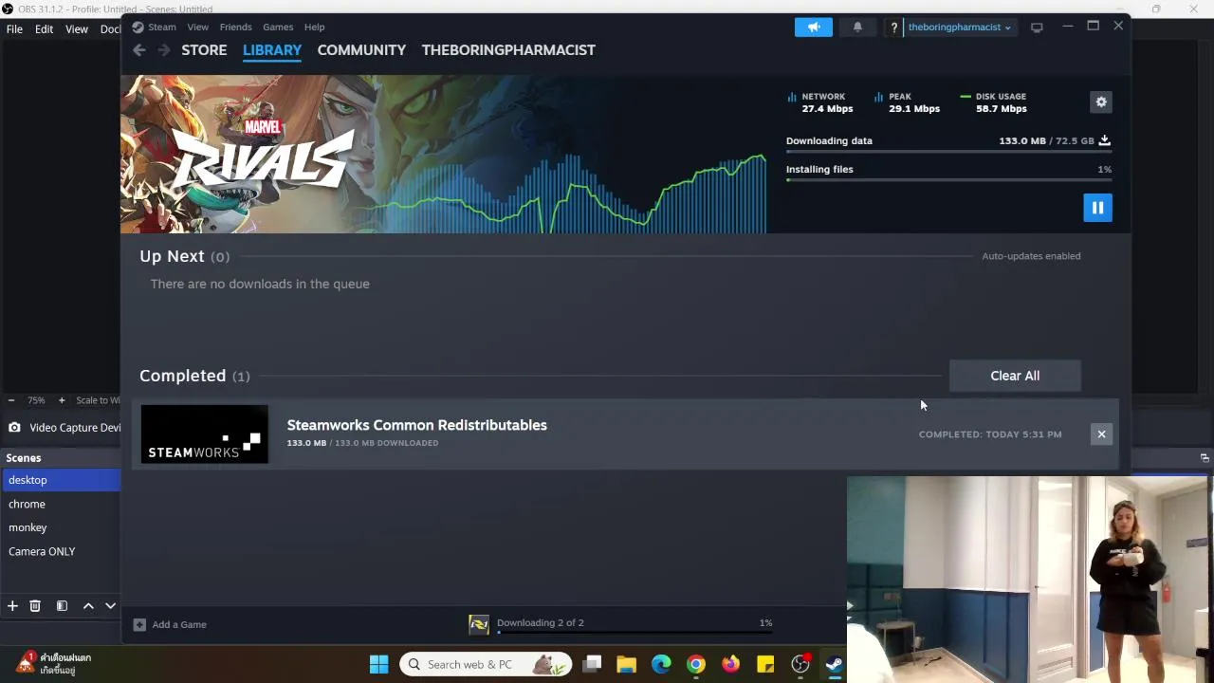This screenshot has height=683, width=1214.
Task: Open OBS View menu
Action: pos(77,29)
